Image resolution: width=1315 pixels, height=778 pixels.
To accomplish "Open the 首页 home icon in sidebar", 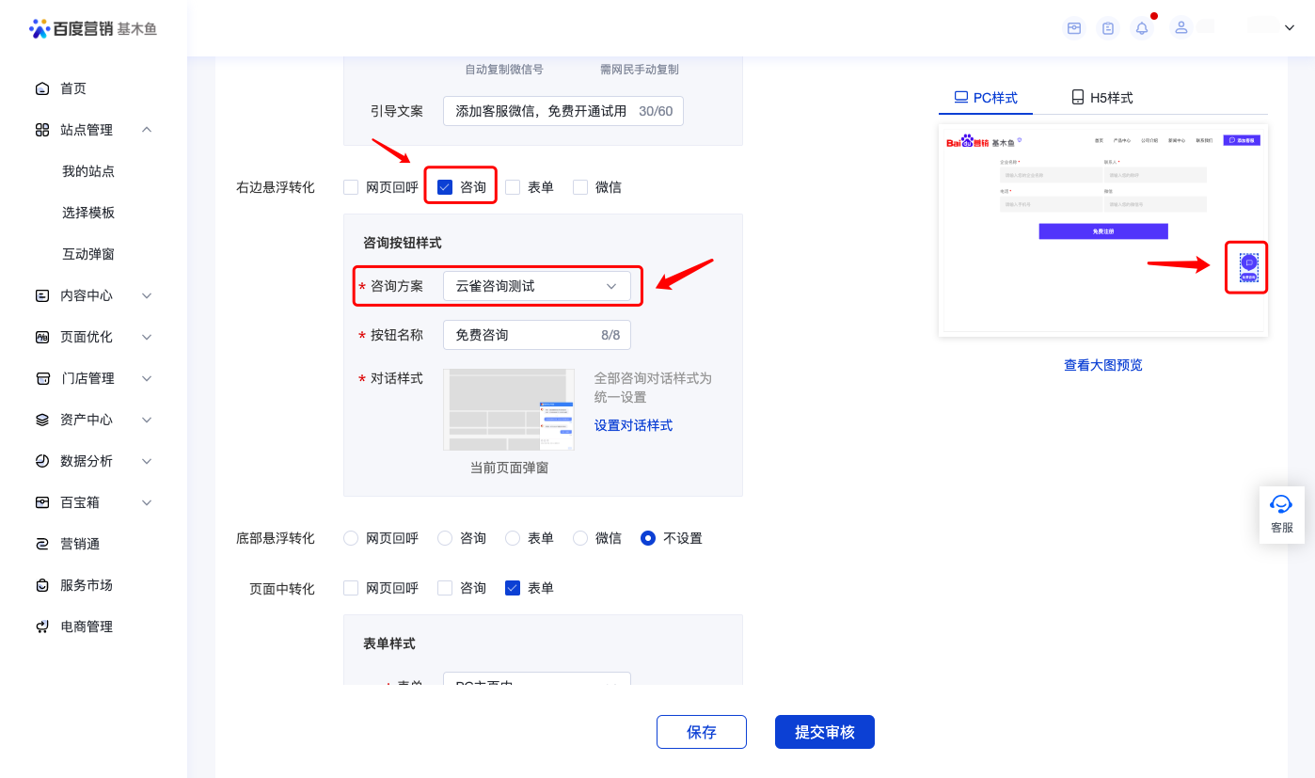I will (42, 87).
